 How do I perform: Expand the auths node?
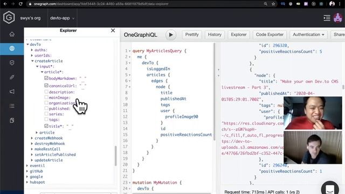[32, 50]
